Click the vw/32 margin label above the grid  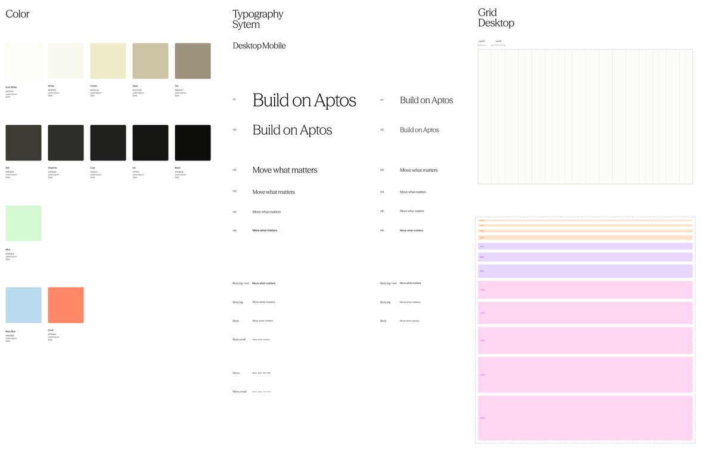click(x=482, y=42)
